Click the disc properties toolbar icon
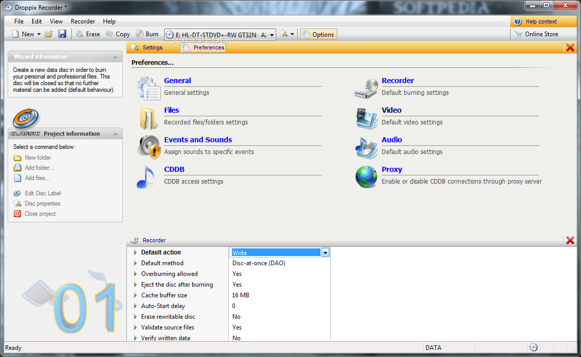 tap(284, 34)
